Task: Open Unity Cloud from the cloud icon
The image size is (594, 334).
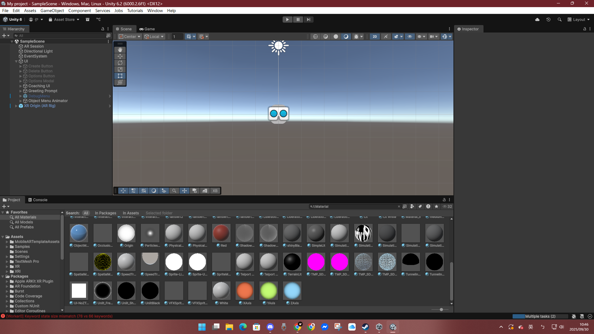Action: point(537,20)
